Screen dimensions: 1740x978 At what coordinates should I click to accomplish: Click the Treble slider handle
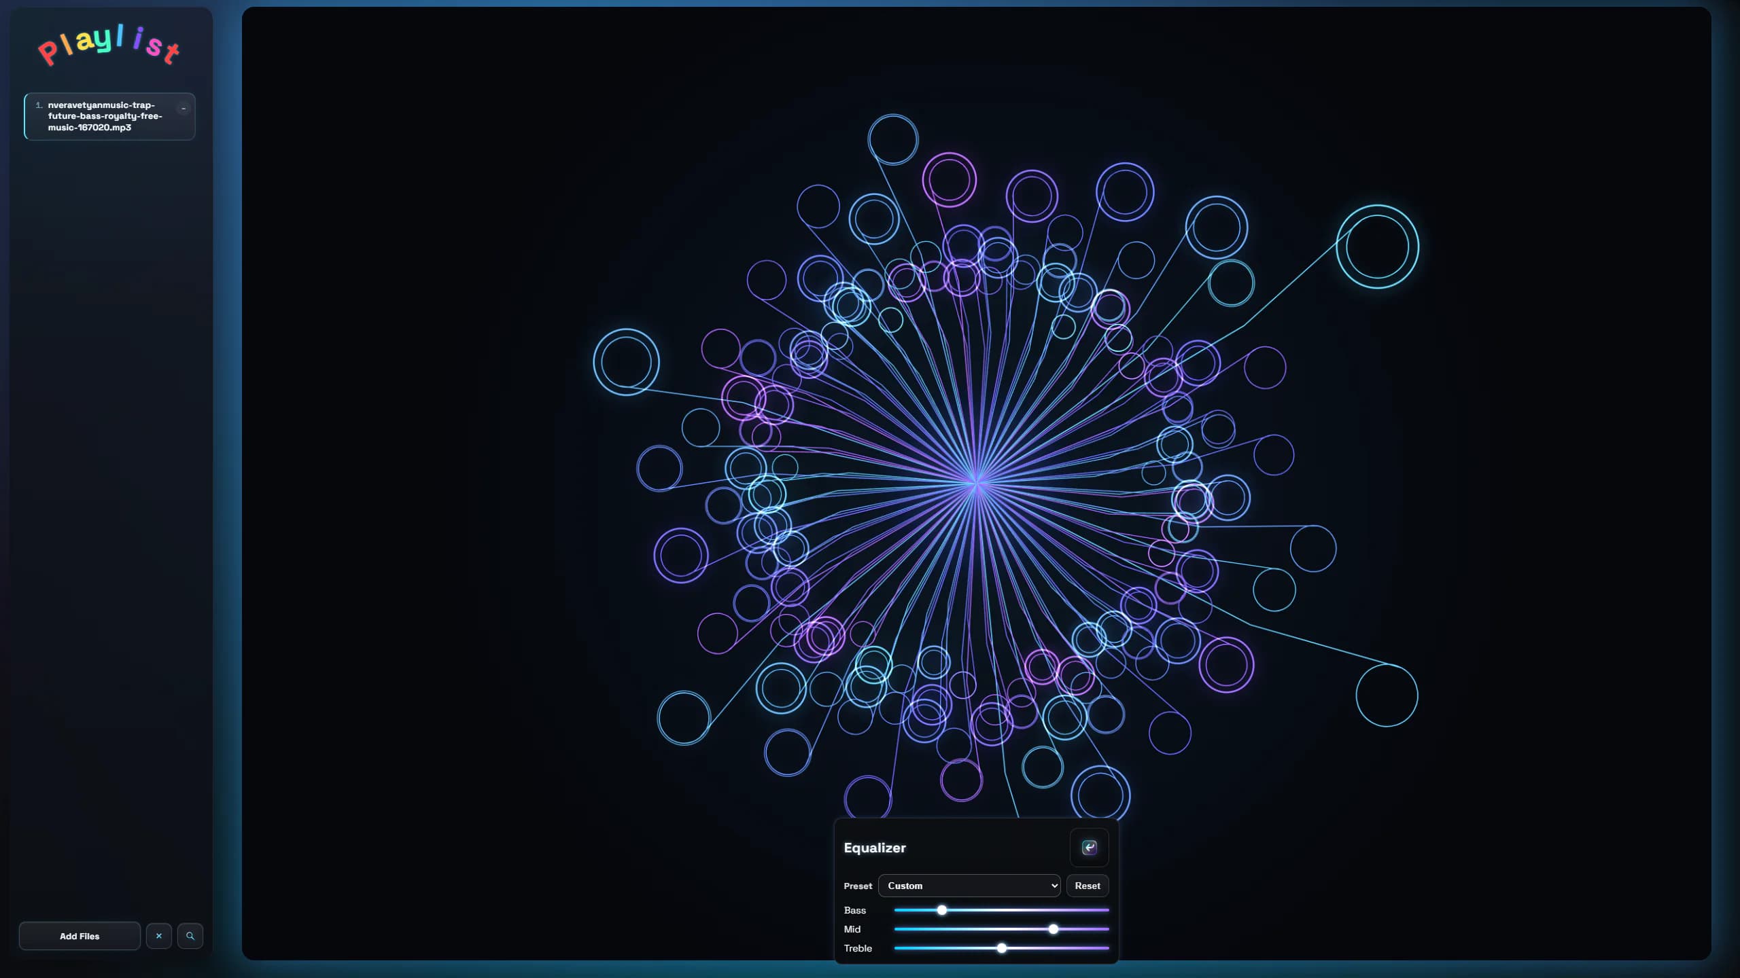tap(1002, 948)
